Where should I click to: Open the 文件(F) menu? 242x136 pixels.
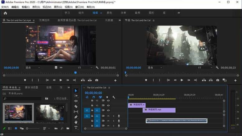5,7
